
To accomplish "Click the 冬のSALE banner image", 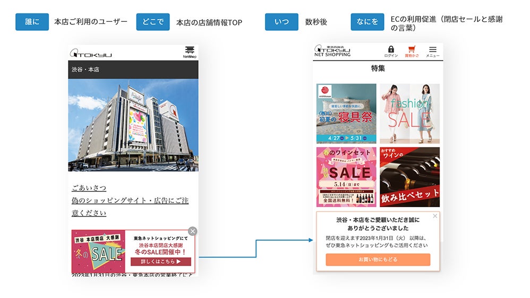I will click(x=98, y=252).
